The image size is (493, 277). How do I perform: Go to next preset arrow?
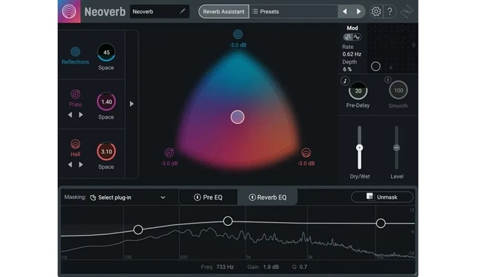point(359,12)
